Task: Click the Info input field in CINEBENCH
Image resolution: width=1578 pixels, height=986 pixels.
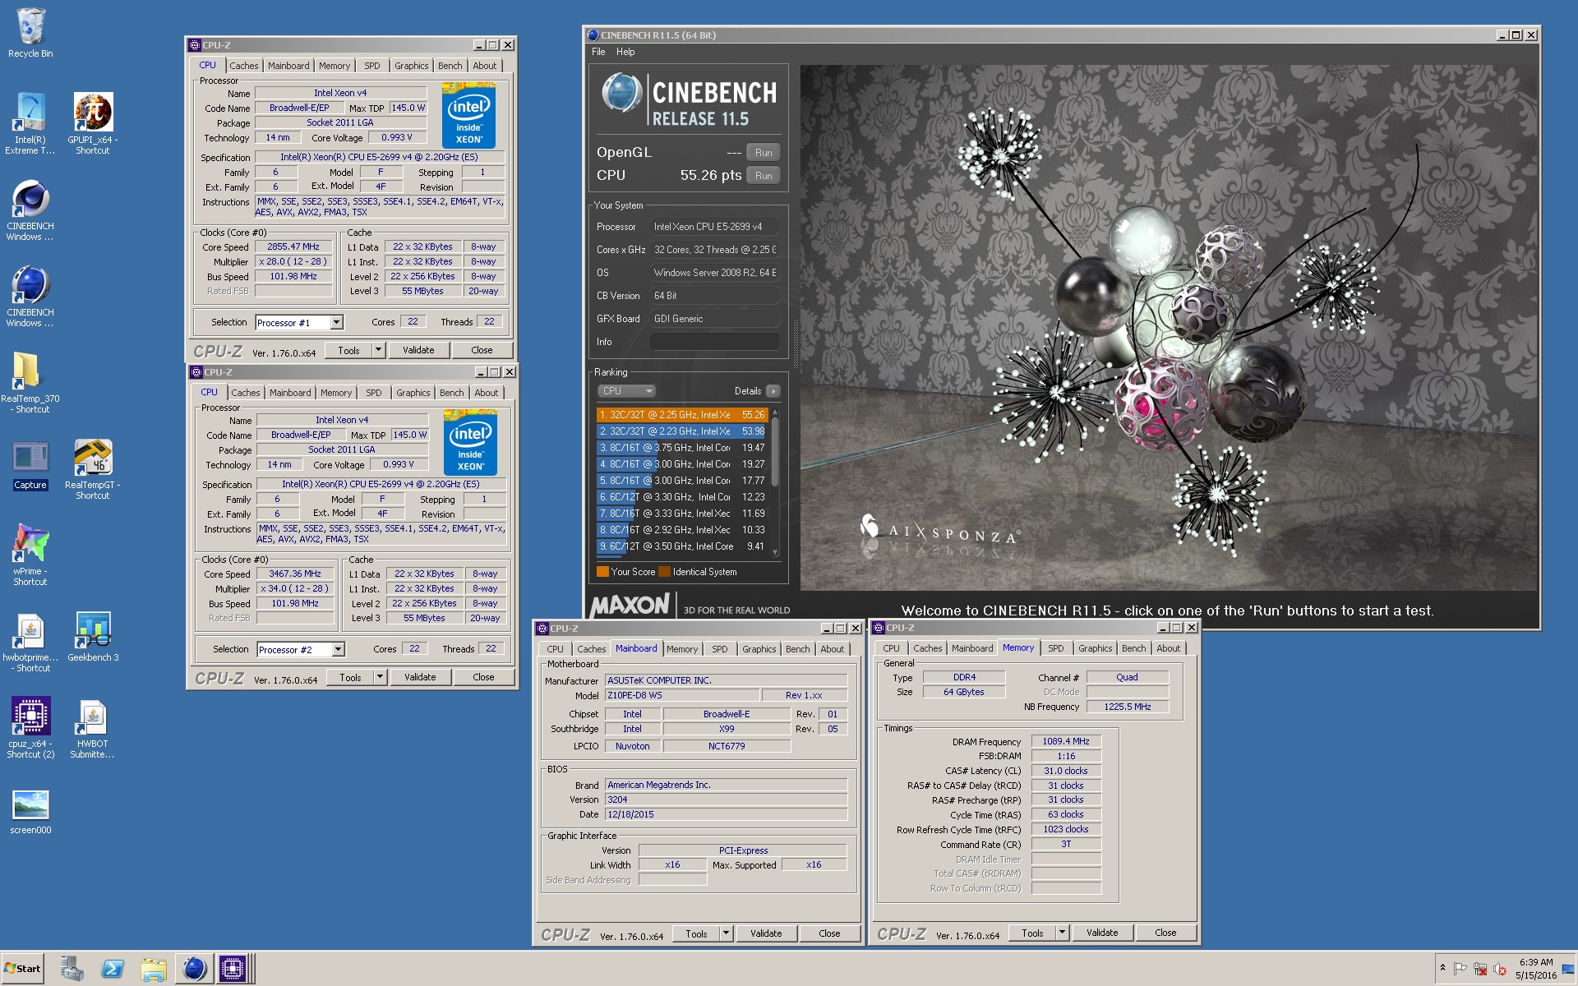Action: click(714, 342)
